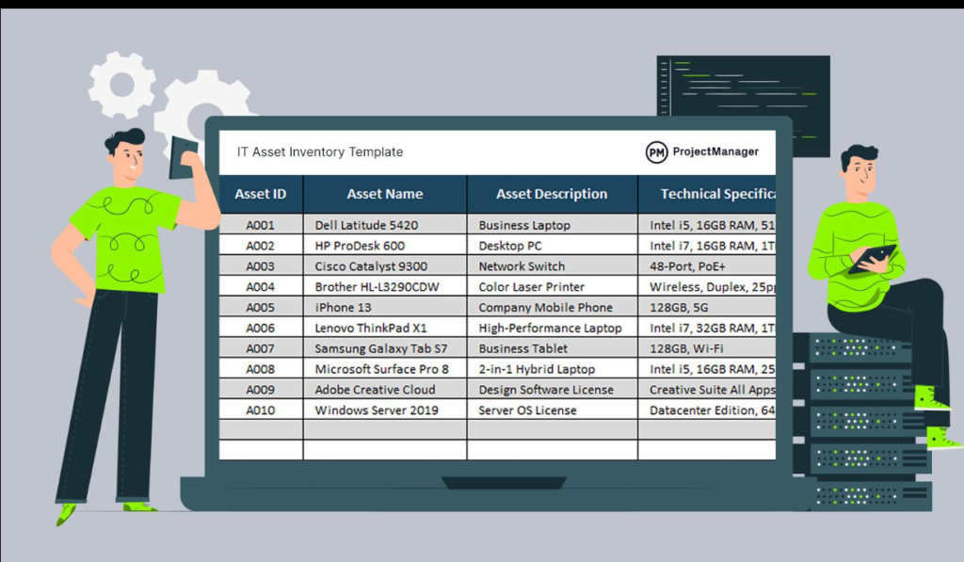Click the Adobe Creative Cloud cell
This screenshot has height=562, width=964.
point(375,390)
